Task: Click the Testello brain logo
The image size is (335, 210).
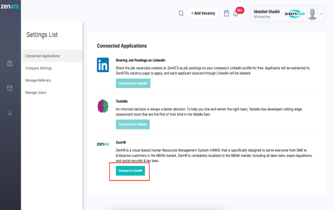Action: [x=103, y=106]
